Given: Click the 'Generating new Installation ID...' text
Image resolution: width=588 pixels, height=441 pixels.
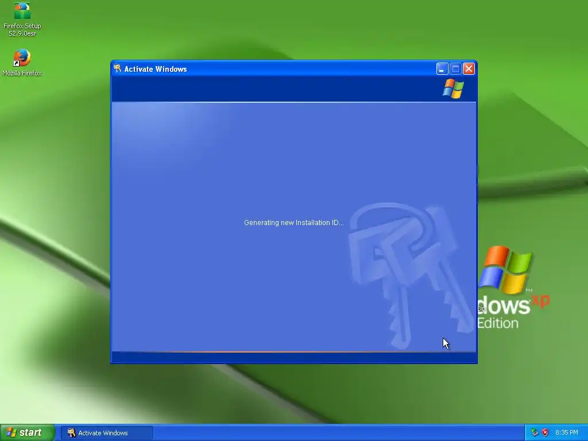Looking at the screenshot, I should tap(293, 223).
